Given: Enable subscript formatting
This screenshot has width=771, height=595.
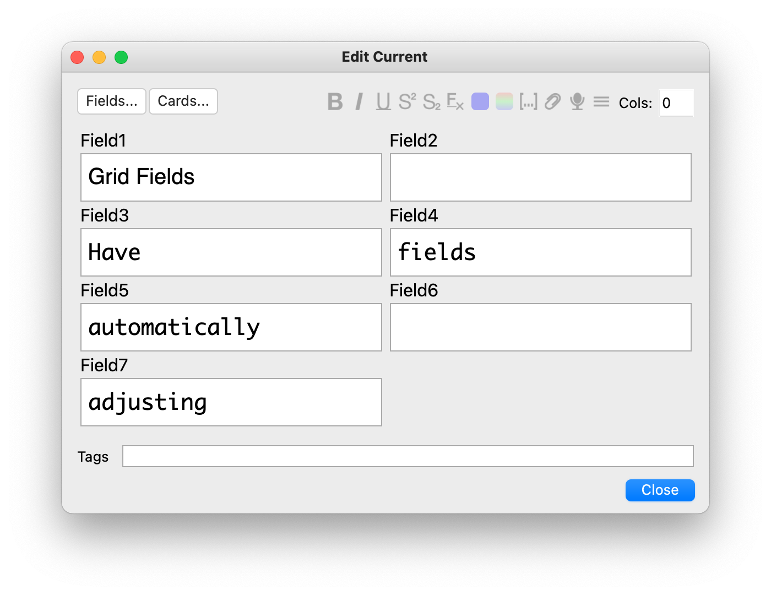Looking at the screenshot, I should click(431, 102).
